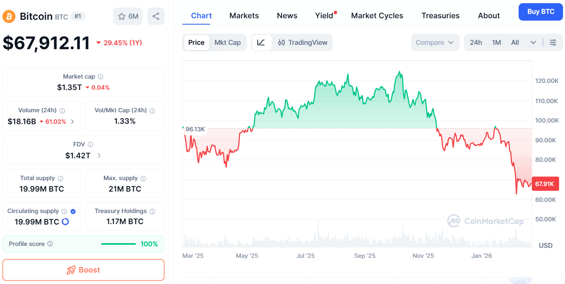Click the #1 rank badge
The height and width of the screenshot is (284, 565).
pos(78,16)
